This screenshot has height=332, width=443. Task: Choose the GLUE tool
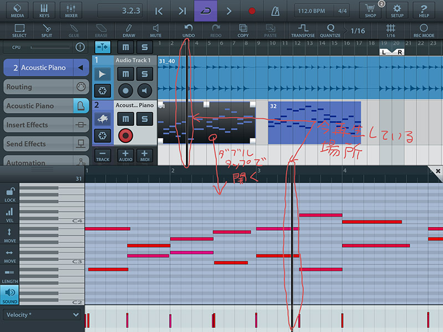pos(74,30)
